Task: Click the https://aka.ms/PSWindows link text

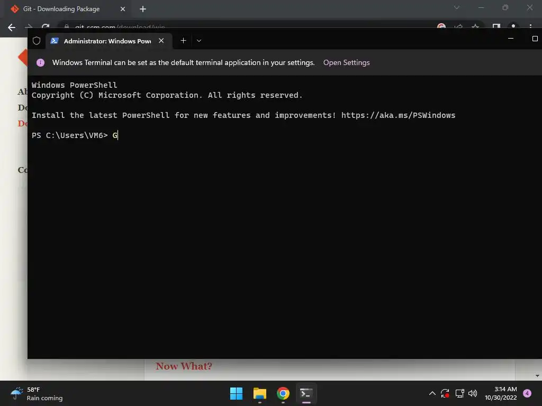Action: pos(398,115)
